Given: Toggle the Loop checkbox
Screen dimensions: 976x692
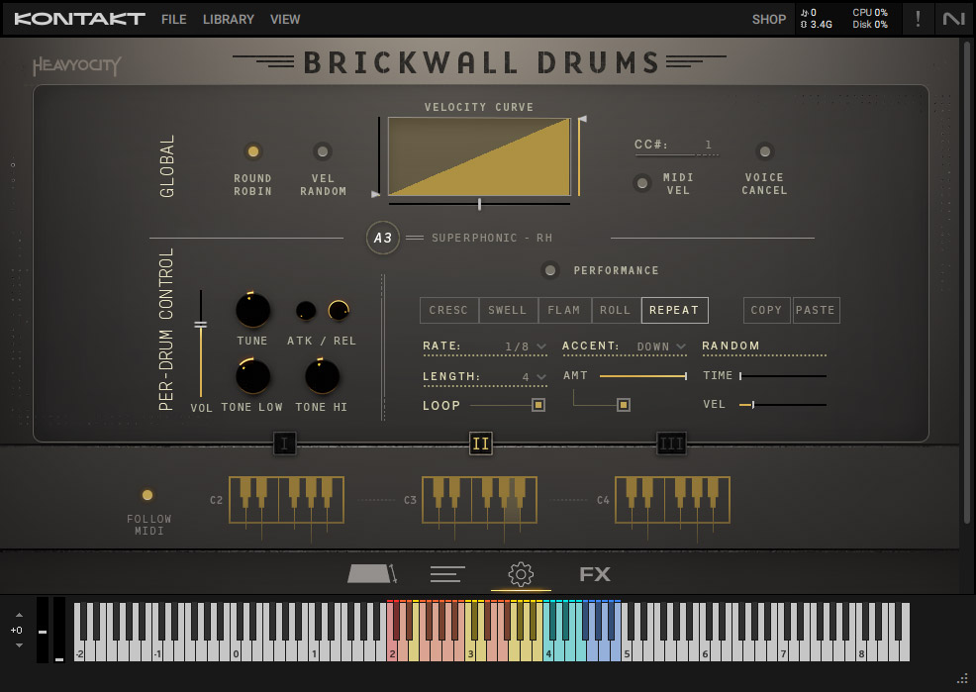Looking at the screenshot, I should (x=538, y=405).
